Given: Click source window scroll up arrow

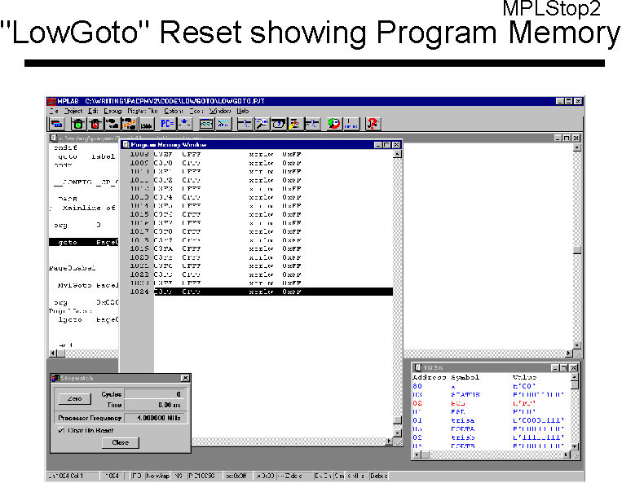Looking at the screenshot, I should click(x=577, y=147).
